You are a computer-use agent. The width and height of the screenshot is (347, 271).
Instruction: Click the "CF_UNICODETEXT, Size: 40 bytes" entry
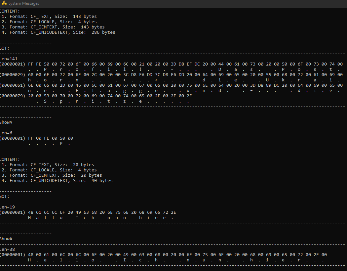point(61,181)
